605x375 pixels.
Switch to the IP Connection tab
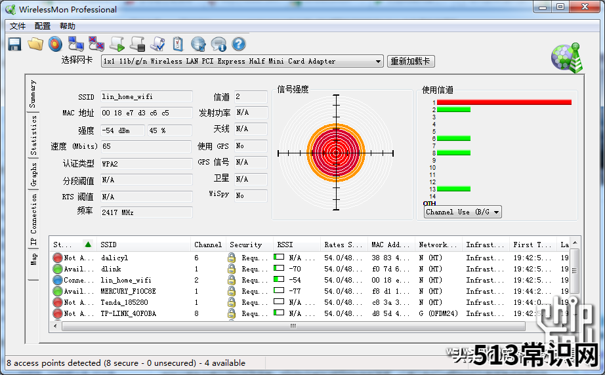[x=34, y=220]
